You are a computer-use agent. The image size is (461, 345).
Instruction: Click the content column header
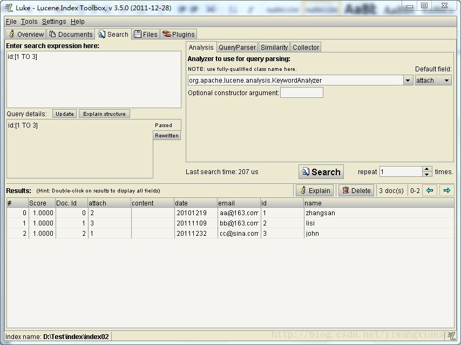(x=152, y=203)
